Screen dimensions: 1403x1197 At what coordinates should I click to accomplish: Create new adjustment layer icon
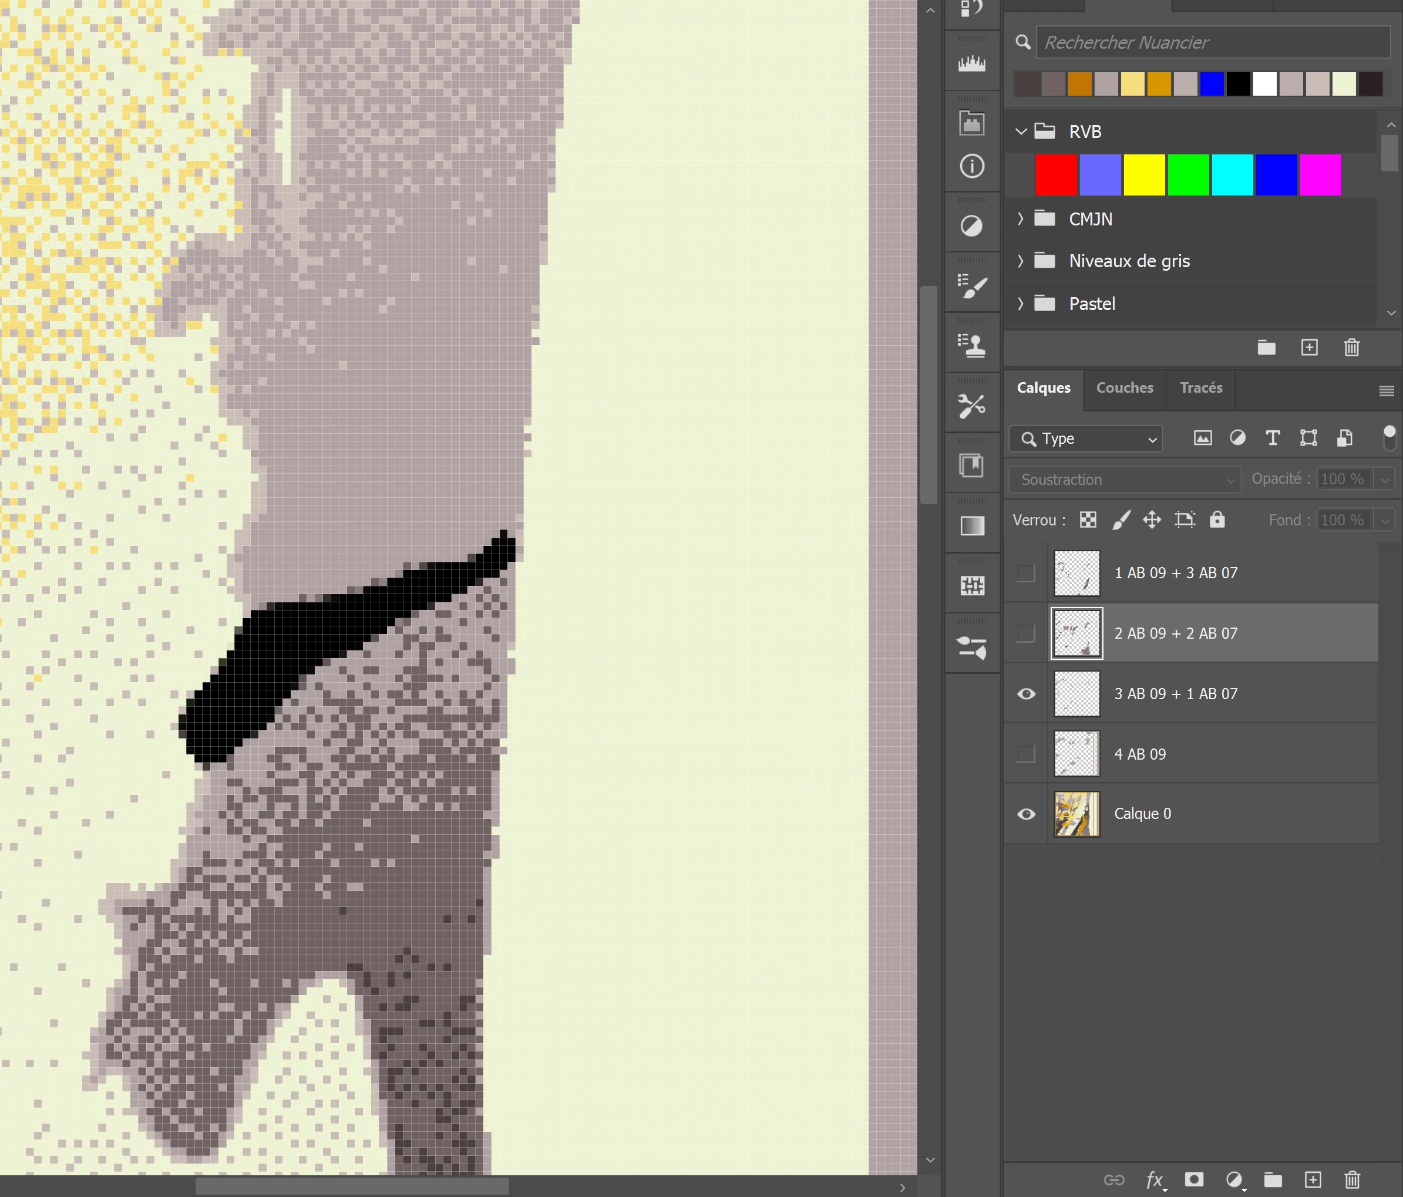(1234, 1180)
